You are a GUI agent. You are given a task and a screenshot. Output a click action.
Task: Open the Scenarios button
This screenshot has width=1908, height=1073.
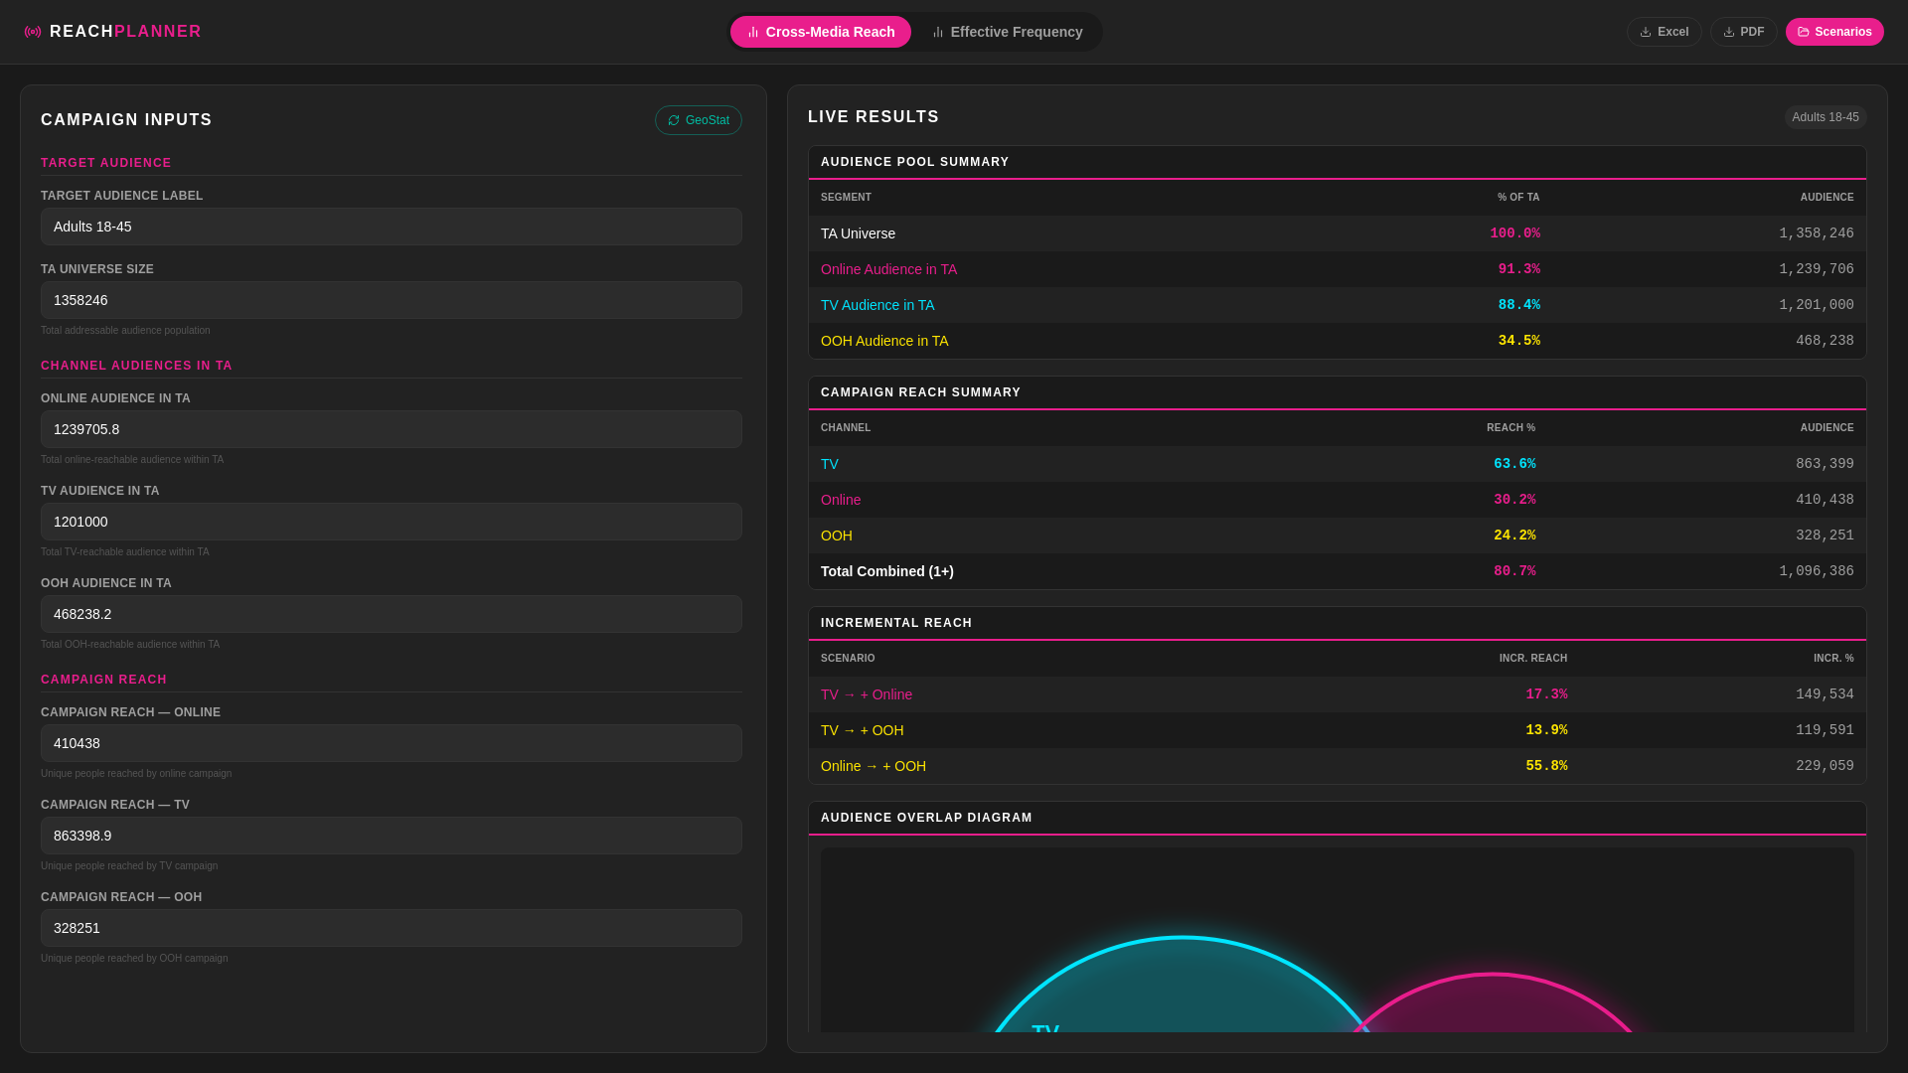[1833, 32]
